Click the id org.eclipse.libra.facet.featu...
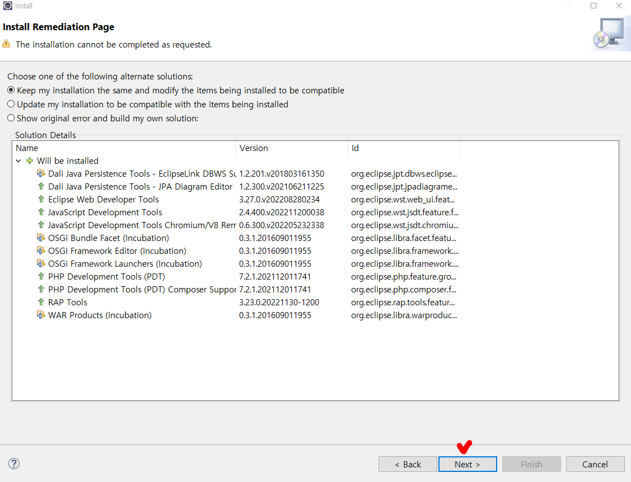Screen dimensions: 631x482 pos(404,238)
